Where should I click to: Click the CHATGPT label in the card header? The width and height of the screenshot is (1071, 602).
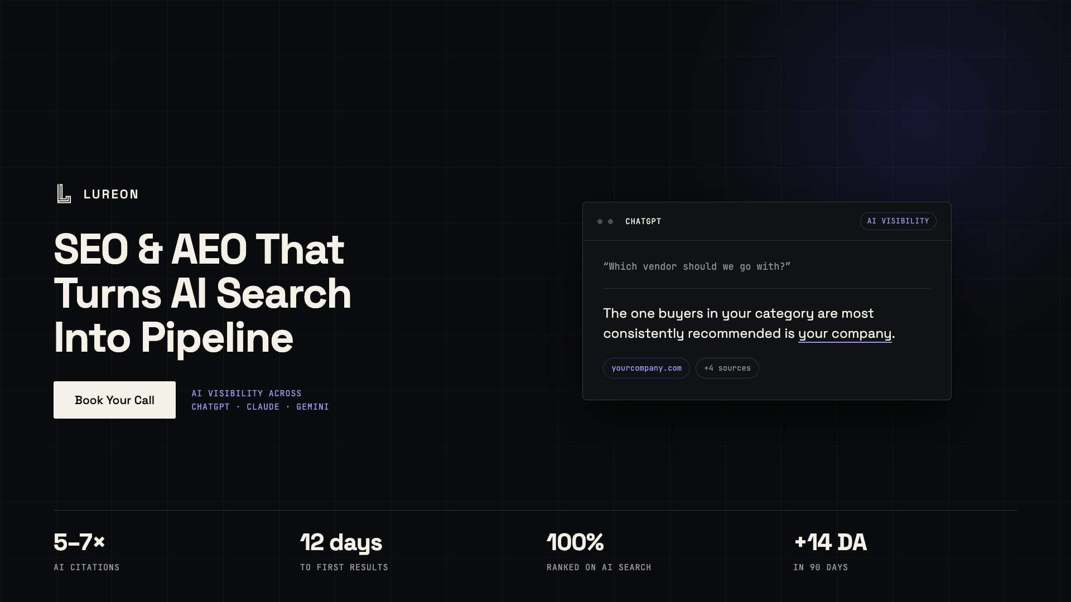coord(643,221)
